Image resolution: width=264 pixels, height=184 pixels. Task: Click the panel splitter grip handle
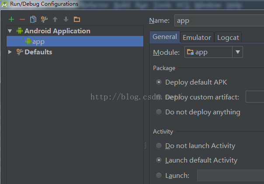point(145,145)
